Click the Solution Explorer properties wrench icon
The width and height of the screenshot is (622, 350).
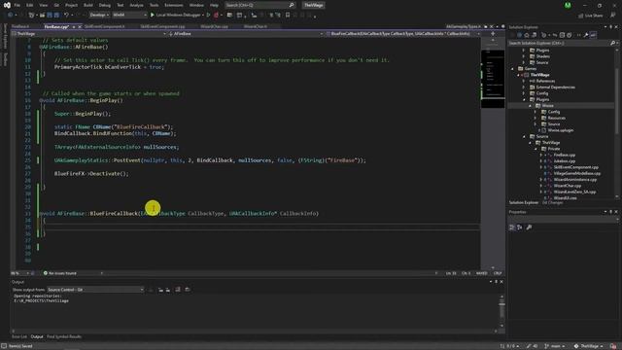[x=585, y=35]
